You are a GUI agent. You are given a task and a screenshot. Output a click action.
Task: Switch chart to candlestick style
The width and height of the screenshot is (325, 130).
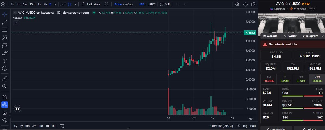pyautogui.click(x=70, y=4)
